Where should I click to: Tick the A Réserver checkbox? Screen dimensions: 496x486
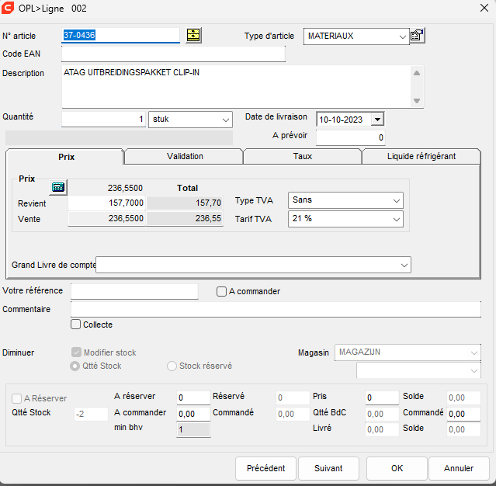pos(16,398)
